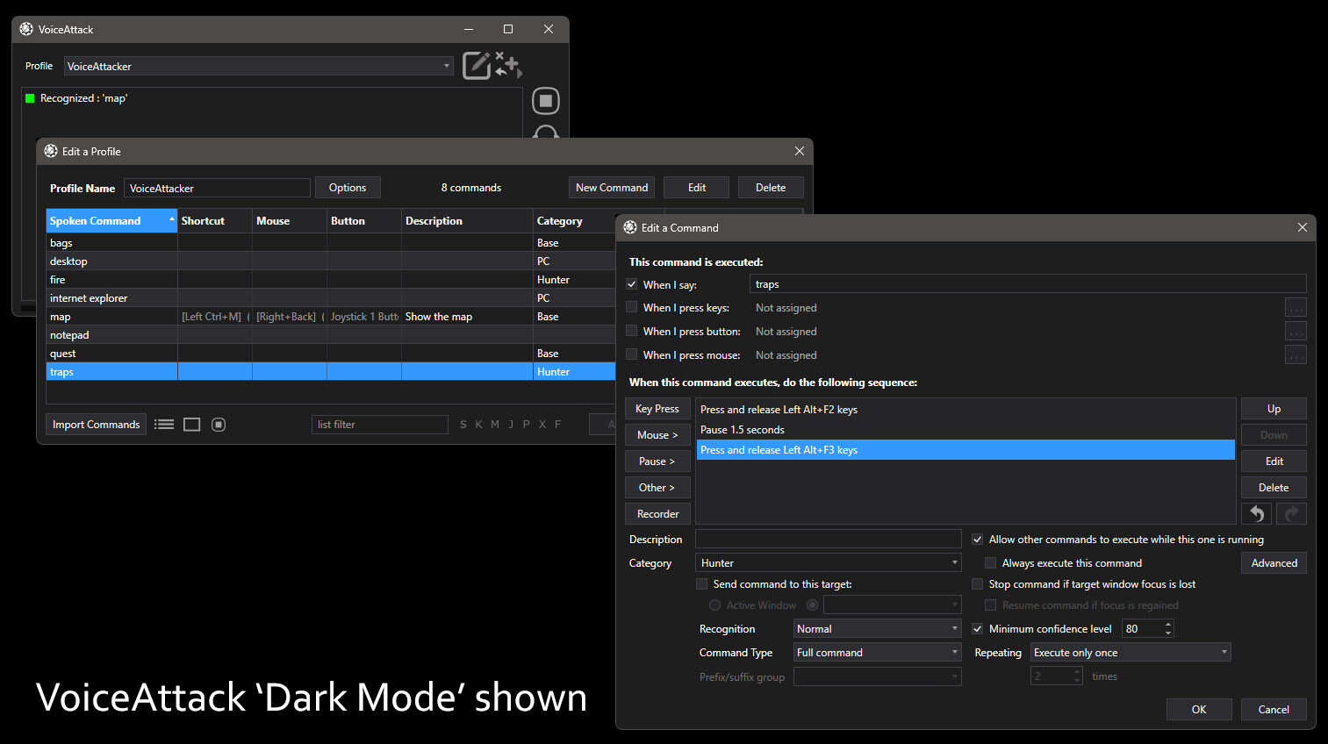The image size is (1328, 744).
Task: Open the 'Other >' flyout menu
Action: coord(657,487)
